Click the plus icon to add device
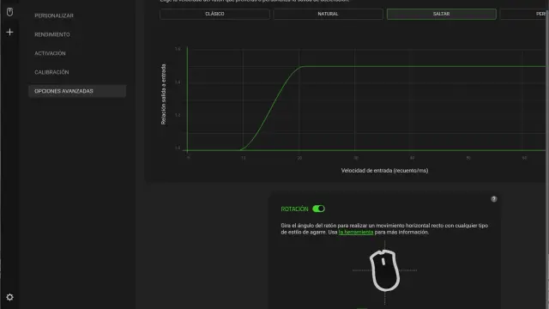 pos(9,32)
